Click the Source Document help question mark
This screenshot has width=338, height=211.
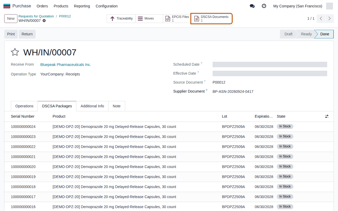click(x=205, y=81)
